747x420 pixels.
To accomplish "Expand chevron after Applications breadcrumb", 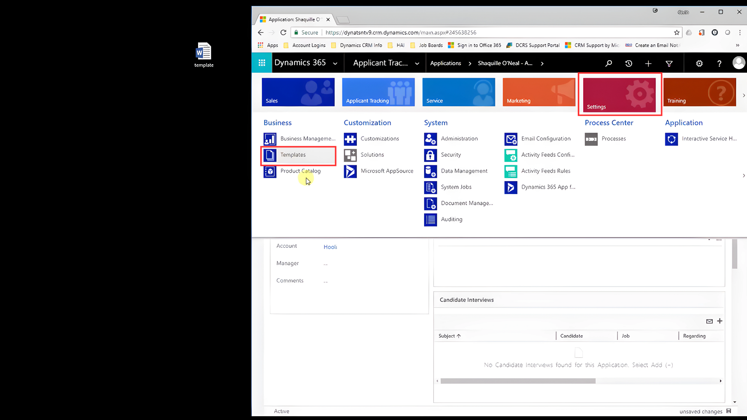I will tap(470, 63).
